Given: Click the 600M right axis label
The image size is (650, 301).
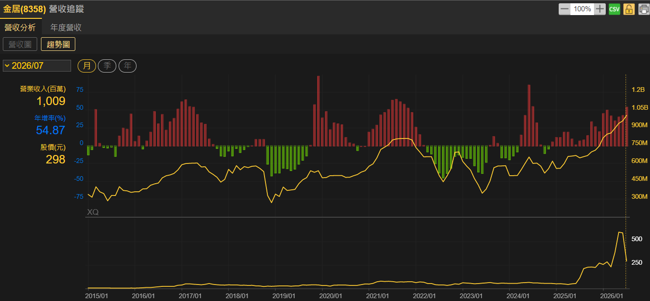Looking at the screenshot, I should 639,161.
